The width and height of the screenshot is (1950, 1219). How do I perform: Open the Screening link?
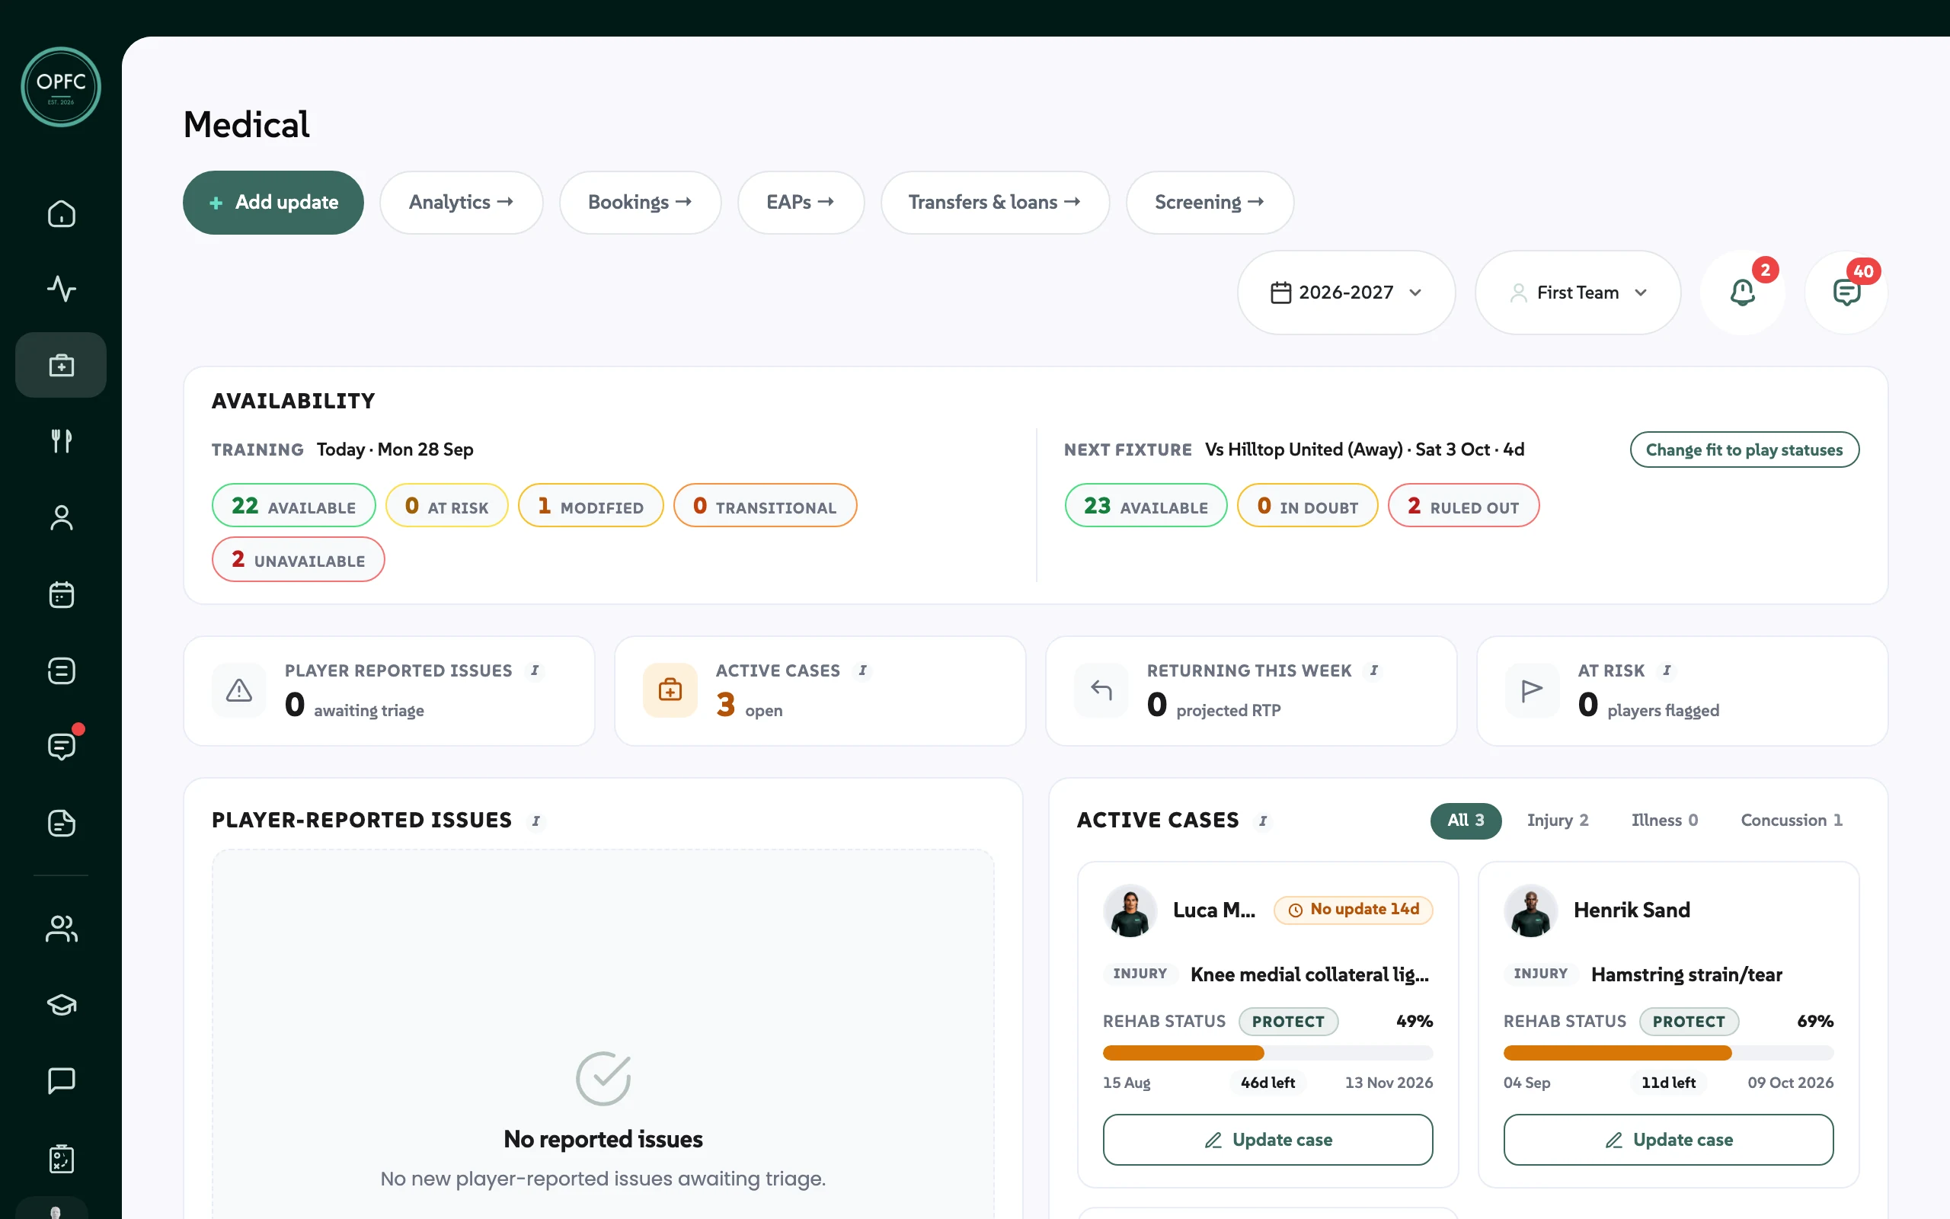pyautogui.click(x=1210, y=203)
